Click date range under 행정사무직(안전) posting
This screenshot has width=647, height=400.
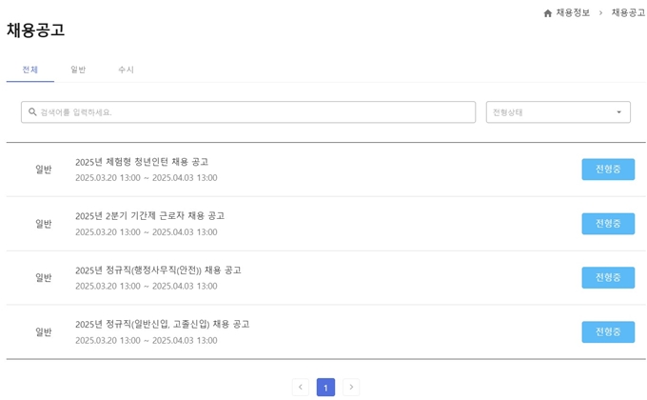coord(147,286)
